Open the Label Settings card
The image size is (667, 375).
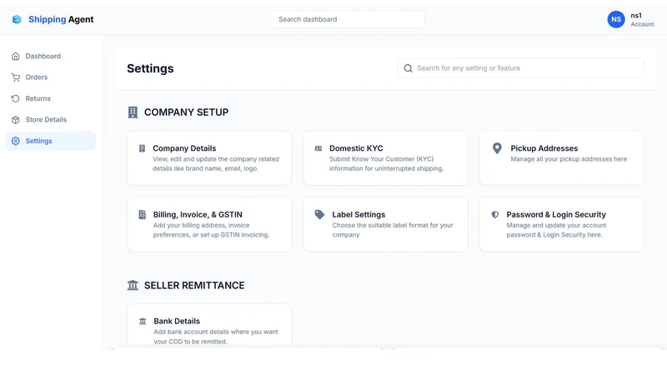(x=385, y=224)
